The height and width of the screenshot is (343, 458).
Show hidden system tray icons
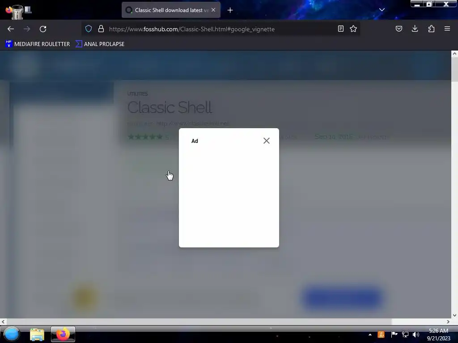[x=370, y=335]
